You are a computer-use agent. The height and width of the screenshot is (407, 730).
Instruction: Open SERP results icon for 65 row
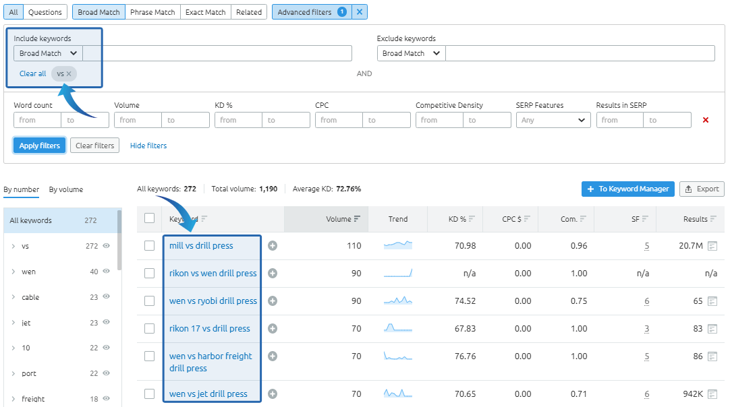click(x=712, y=301)
